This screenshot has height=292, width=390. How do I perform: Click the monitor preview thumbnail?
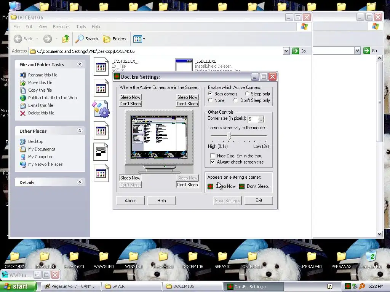159,137
